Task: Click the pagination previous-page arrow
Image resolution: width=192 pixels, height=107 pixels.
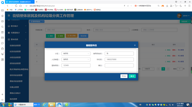Action: tap(158, 69)
